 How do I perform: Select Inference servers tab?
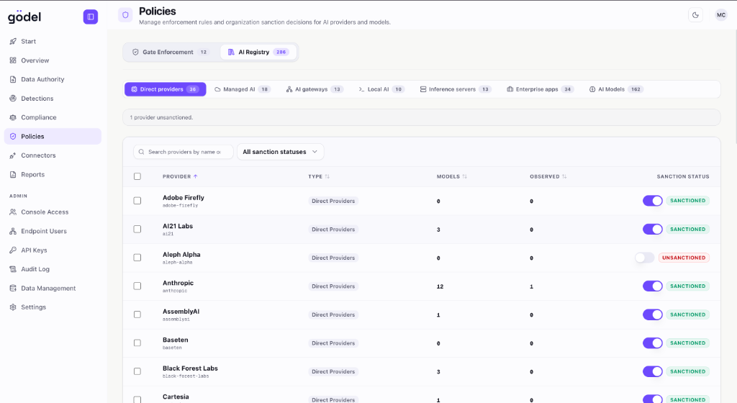(x=455, y=89)
